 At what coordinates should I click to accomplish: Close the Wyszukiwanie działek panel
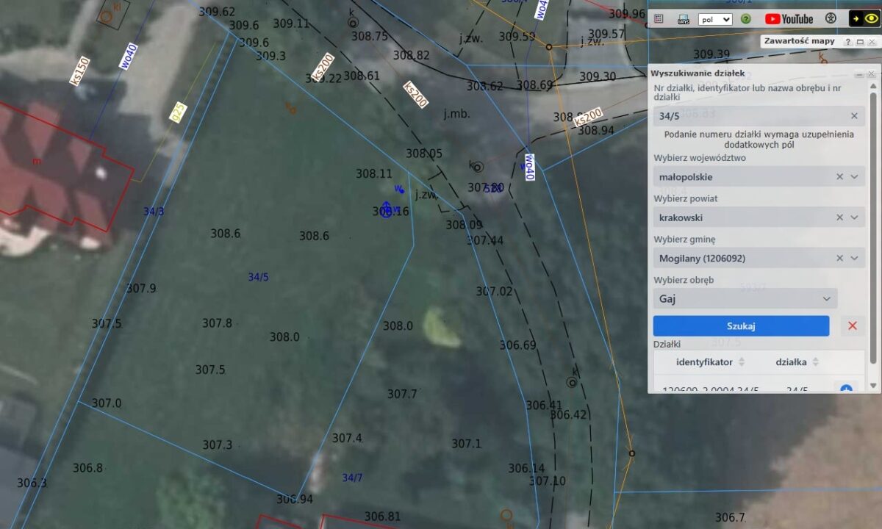872,74
